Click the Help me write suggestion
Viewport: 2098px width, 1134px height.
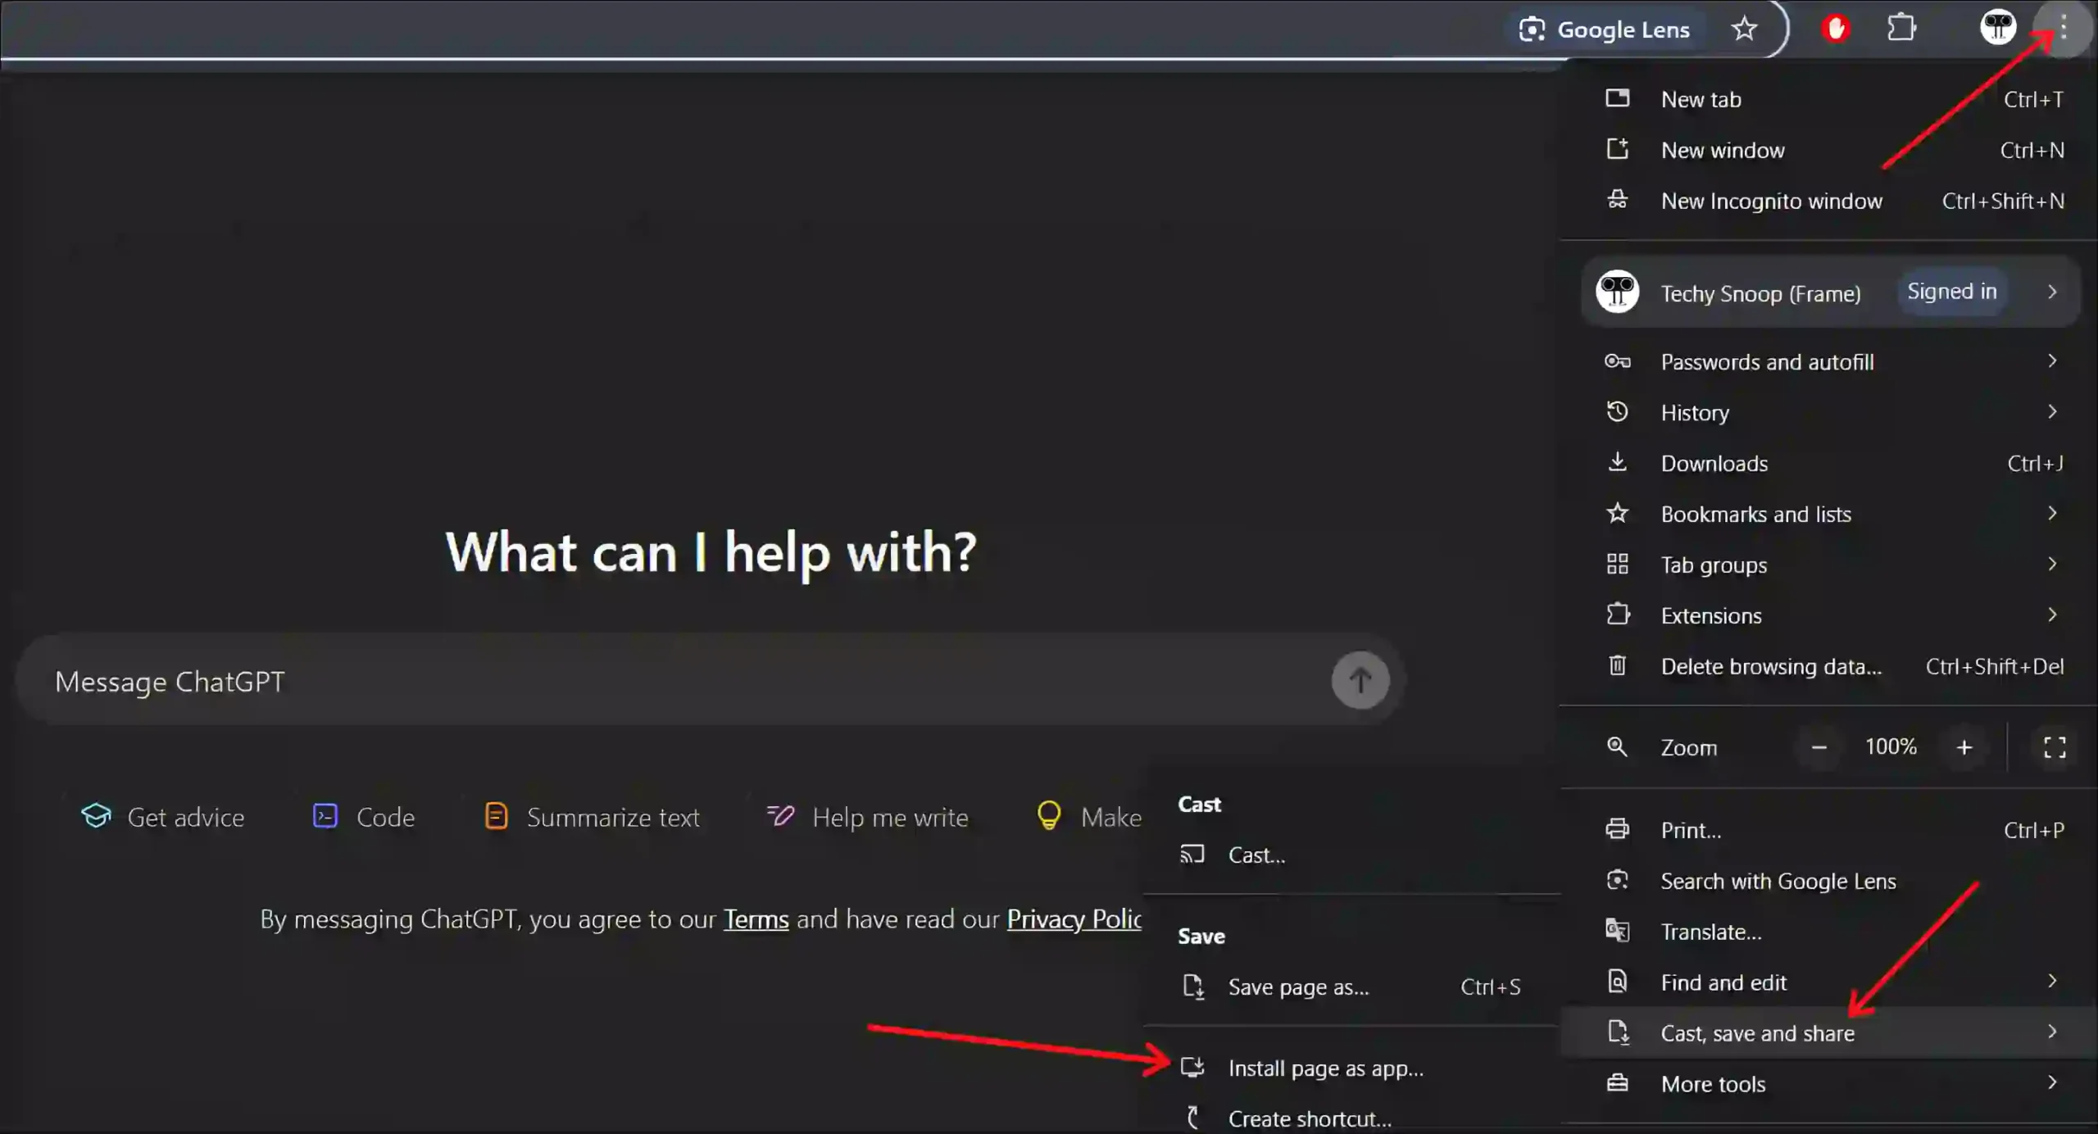[867, 817]
